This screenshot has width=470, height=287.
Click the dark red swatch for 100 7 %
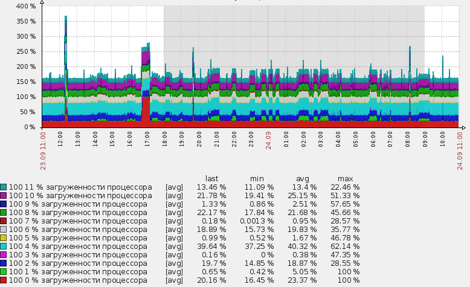tap(3, 221)
